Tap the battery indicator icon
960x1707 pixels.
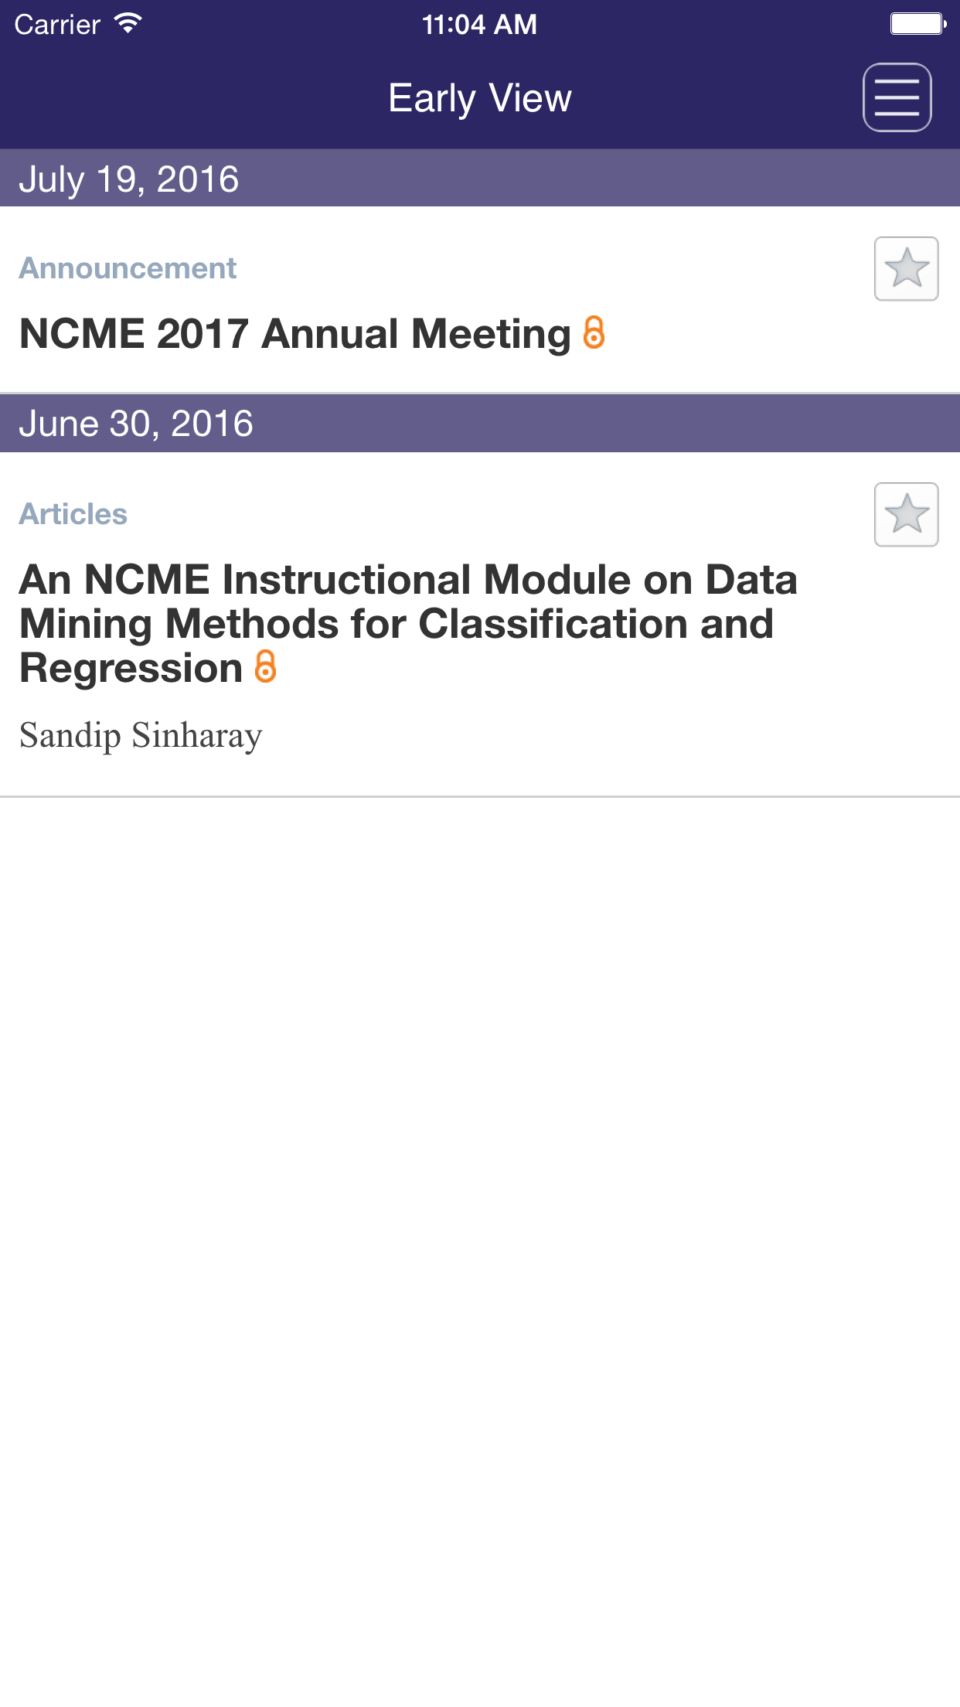pyautogui.click(x=917, y=24)
